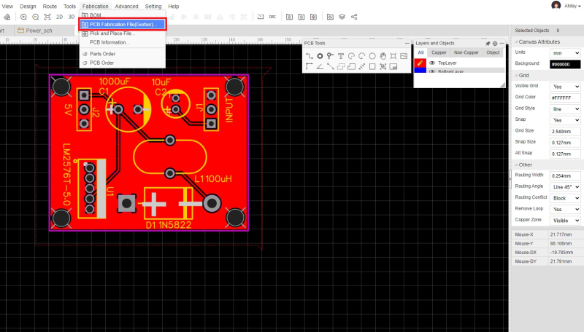Open the Visible Grid dropdown
584x332 pixels.
click(x=565, y=87)
